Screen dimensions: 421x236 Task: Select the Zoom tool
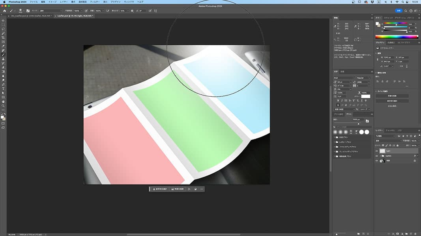tap(4, 106)
